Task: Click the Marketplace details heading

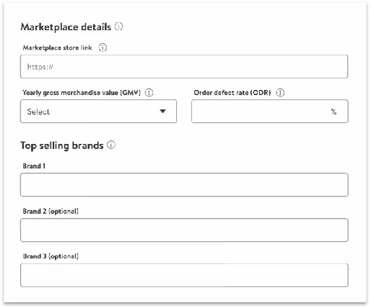Action: coord(66,27)
